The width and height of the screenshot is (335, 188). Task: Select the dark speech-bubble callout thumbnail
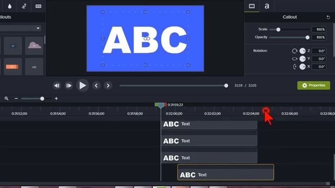tap(13, 45)
